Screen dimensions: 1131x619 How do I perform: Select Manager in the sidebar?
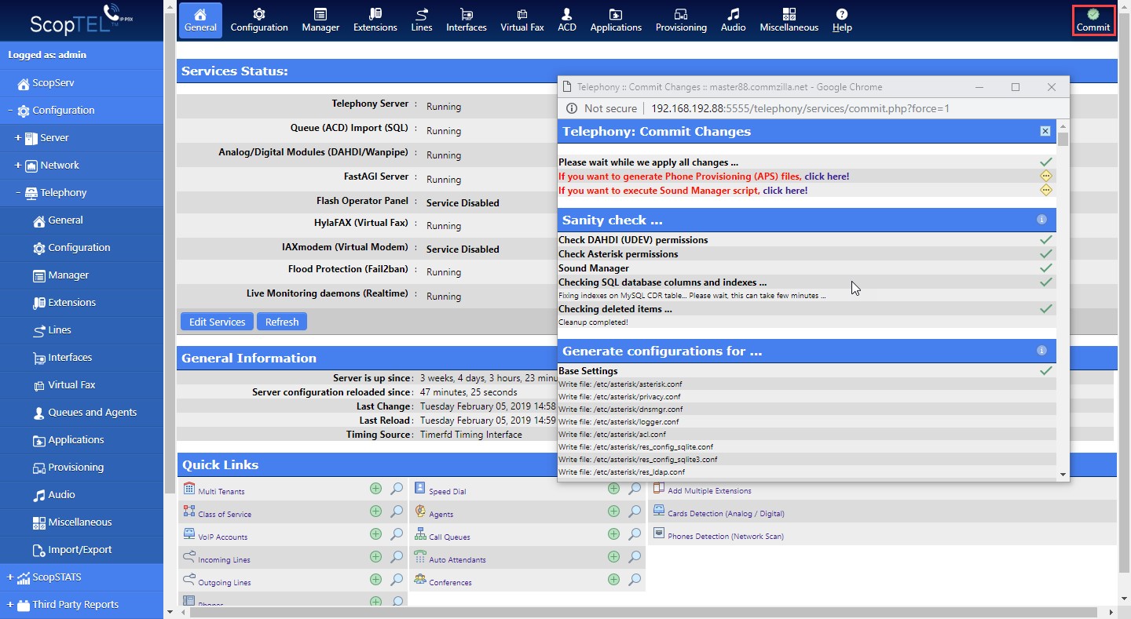[68, 275]
